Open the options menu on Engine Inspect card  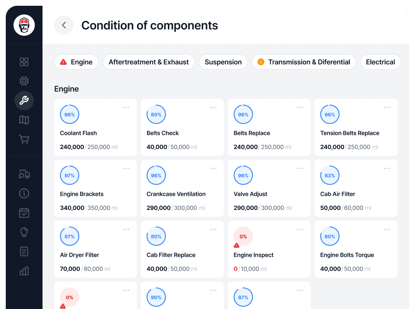click(300, 229)
